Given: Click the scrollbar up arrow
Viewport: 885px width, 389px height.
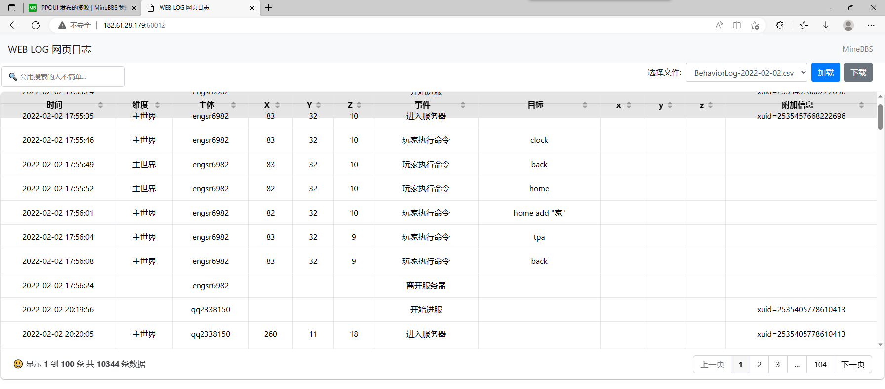Looking at the screenshot, I should [x=880, y=96].
